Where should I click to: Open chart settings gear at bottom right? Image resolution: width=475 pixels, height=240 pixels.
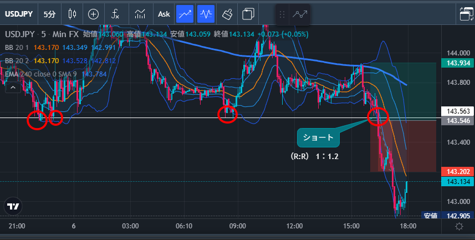coord(459,226)
